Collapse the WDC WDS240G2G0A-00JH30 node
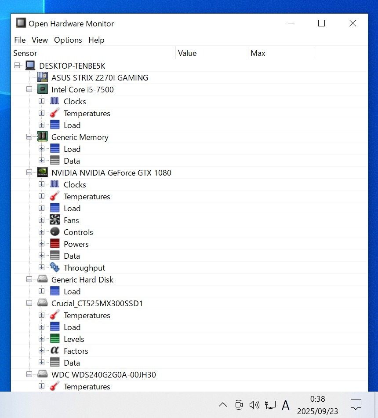Image resolution: width=378 pixels, height=418 pixels. point(29,374)
